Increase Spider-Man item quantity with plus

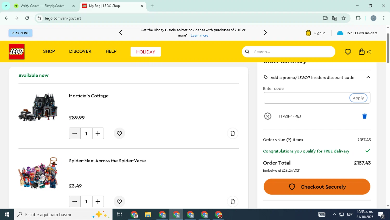pos(98,202)
